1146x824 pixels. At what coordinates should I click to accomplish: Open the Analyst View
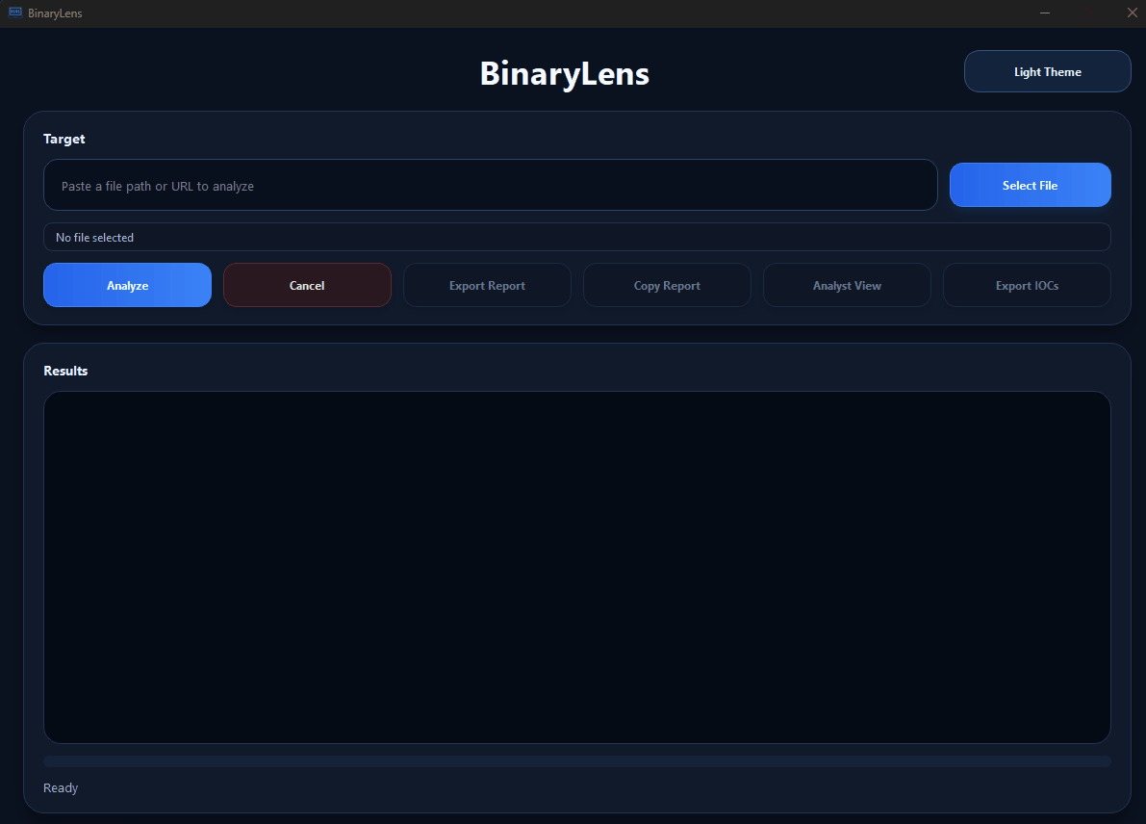847,285
